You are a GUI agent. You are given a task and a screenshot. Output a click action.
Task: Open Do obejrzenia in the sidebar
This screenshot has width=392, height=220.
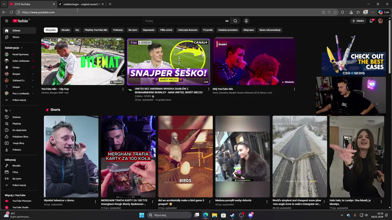click(x=20, y=130)
